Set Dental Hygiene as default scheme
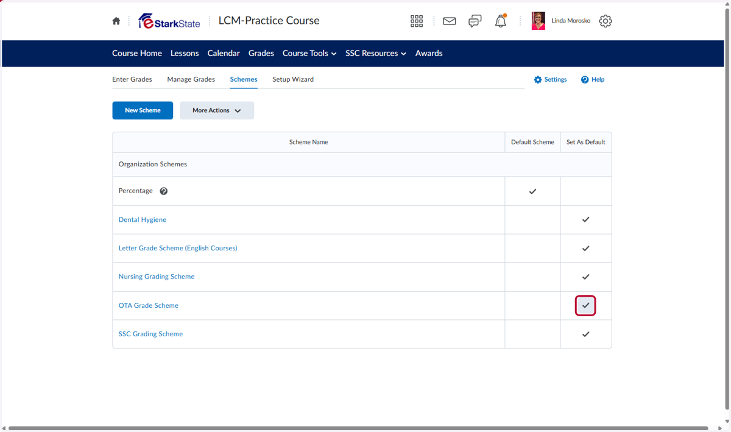This screenshot has height=432, width=731. (x=585, y=219)
